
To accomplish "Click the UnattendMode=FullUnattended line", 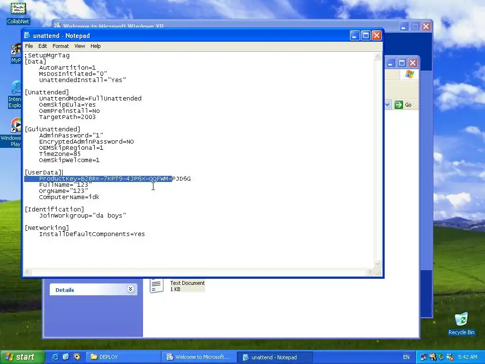I will click(90, 99).
